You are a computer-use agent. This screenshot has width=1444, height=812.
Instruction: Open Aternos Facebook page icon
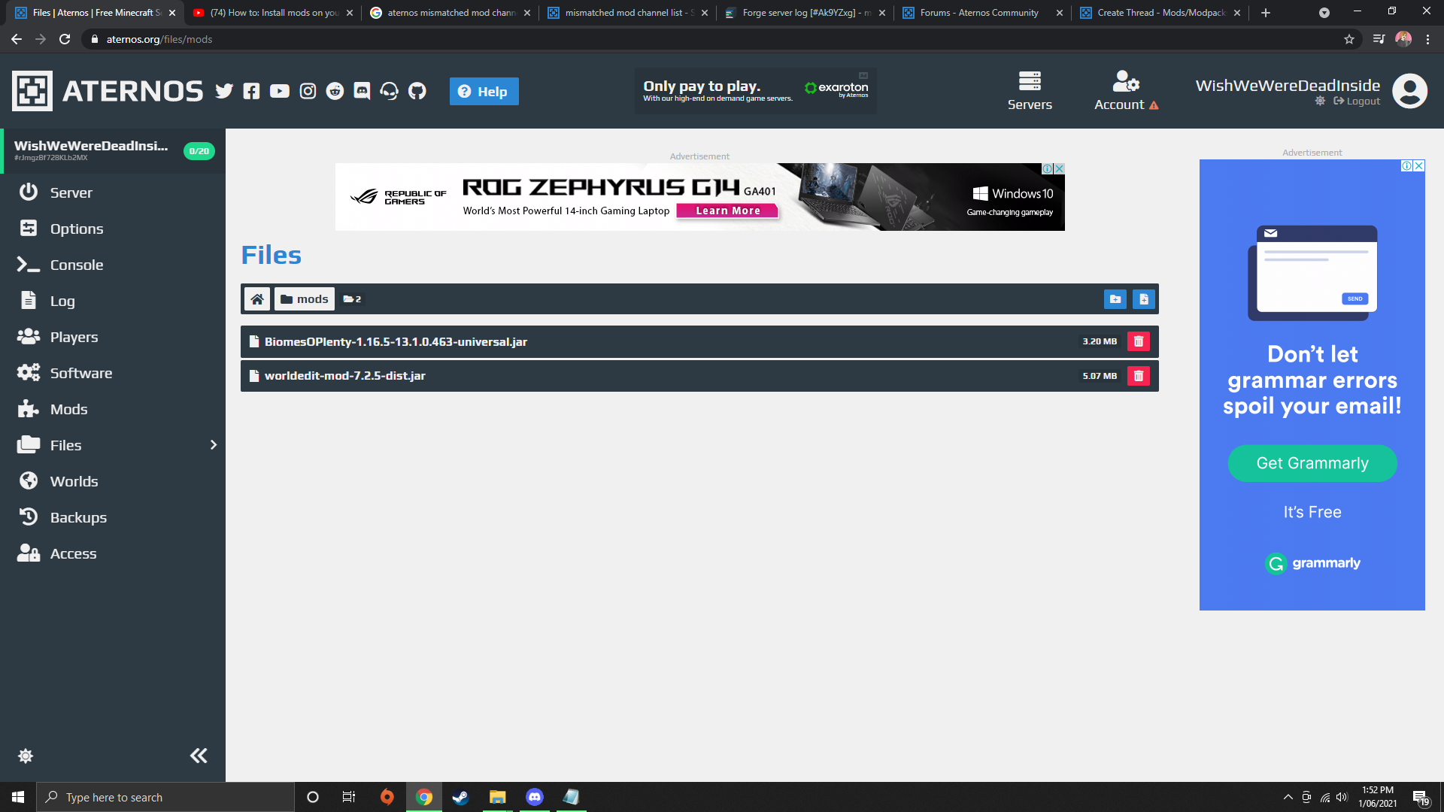[251, 91]
